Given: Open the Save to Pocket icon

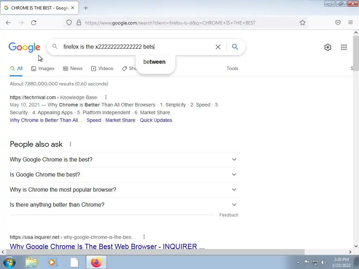Looking at the screenshot, I should point(338,22).
